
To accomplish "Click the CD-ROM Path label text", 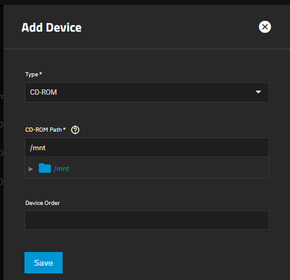I will point(44,130).
